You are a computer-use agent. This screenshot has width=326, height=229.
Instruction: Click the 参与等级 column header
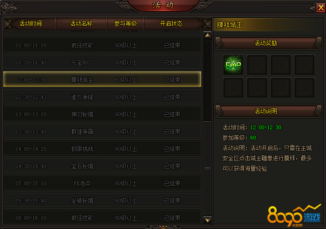click(x=125, y=23)
